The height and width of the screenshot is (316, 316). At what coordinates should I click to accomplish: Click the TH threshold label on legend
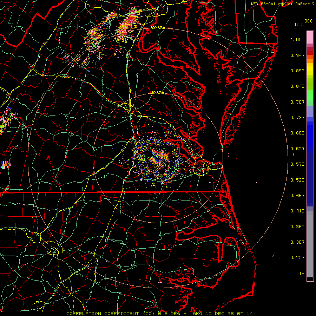(x=302, y=274)
